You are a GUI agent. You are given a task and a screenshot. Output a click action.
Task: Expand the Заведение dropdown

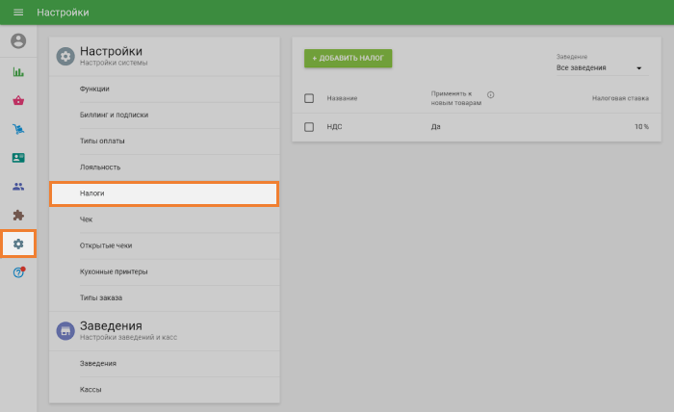coord(600,68)
